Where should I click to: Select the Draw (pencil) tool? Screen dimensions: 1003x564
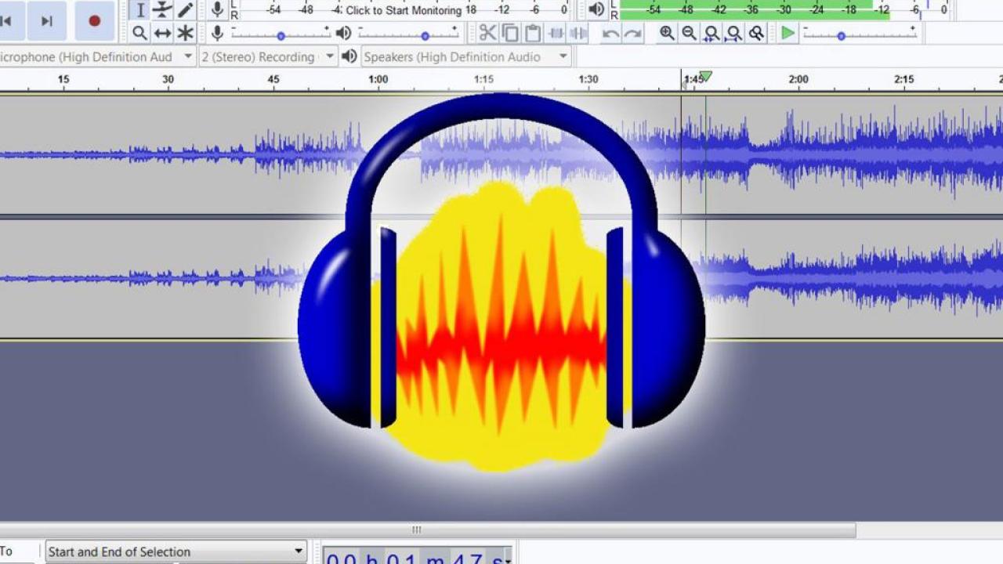(x=185, y=10)
